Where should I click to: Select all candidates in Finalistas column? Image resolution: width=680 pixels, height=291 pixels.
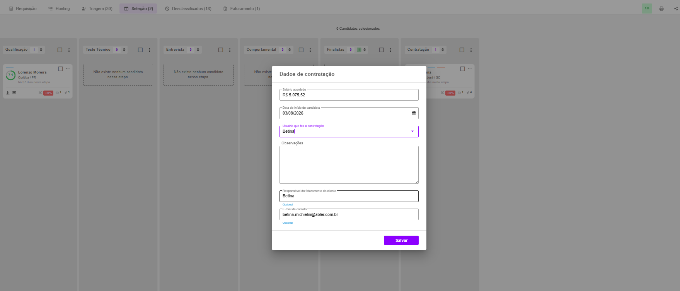point(382,50)
